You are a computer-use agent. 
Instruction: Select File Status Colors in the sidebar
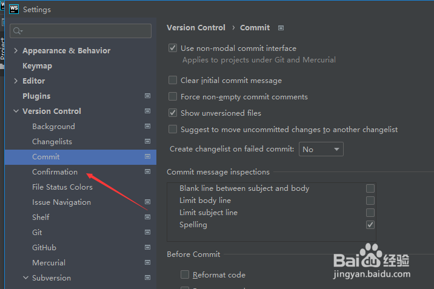[62, 187]
